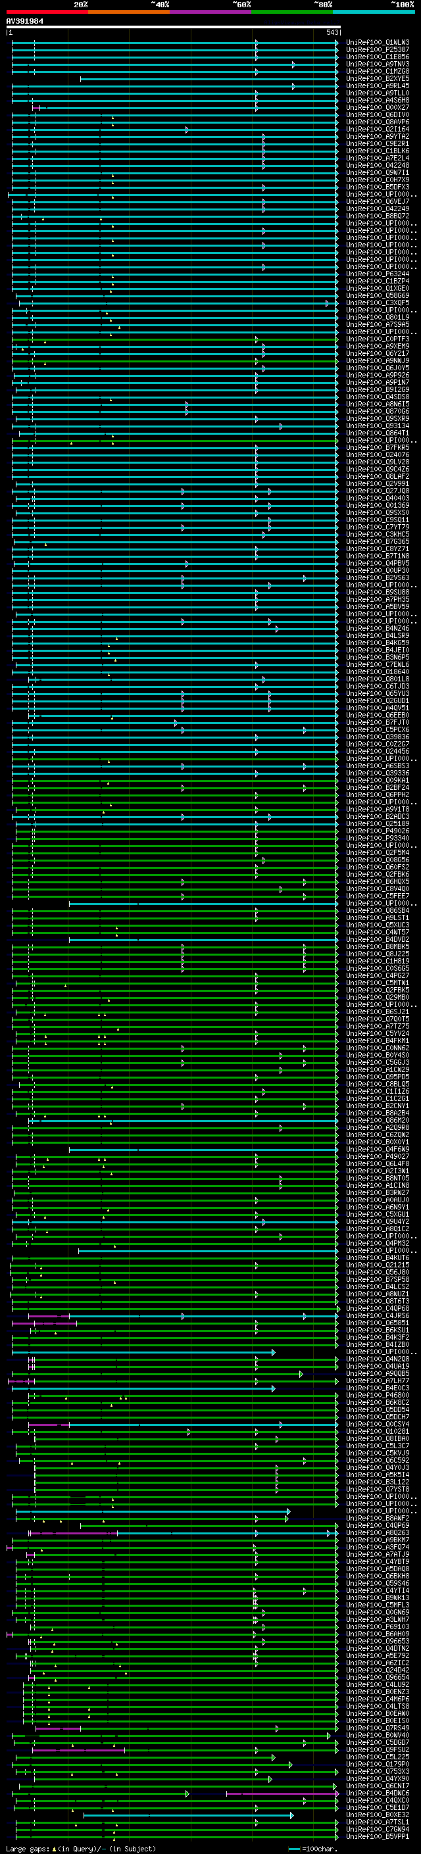Select the UniRef100_Q6EEB0 label

click(377, 716)
